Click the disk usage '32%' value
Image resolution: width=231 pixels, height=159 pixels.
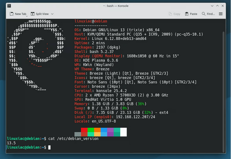pyautogui.click(x=147, y=113)
